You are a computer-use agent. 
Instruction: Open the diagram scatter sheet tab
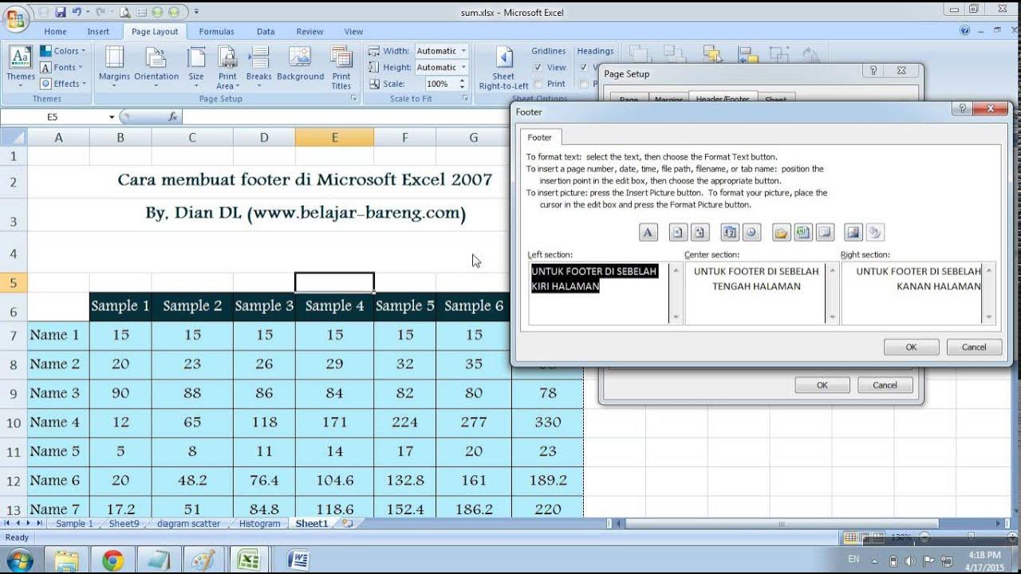point(188,524)
